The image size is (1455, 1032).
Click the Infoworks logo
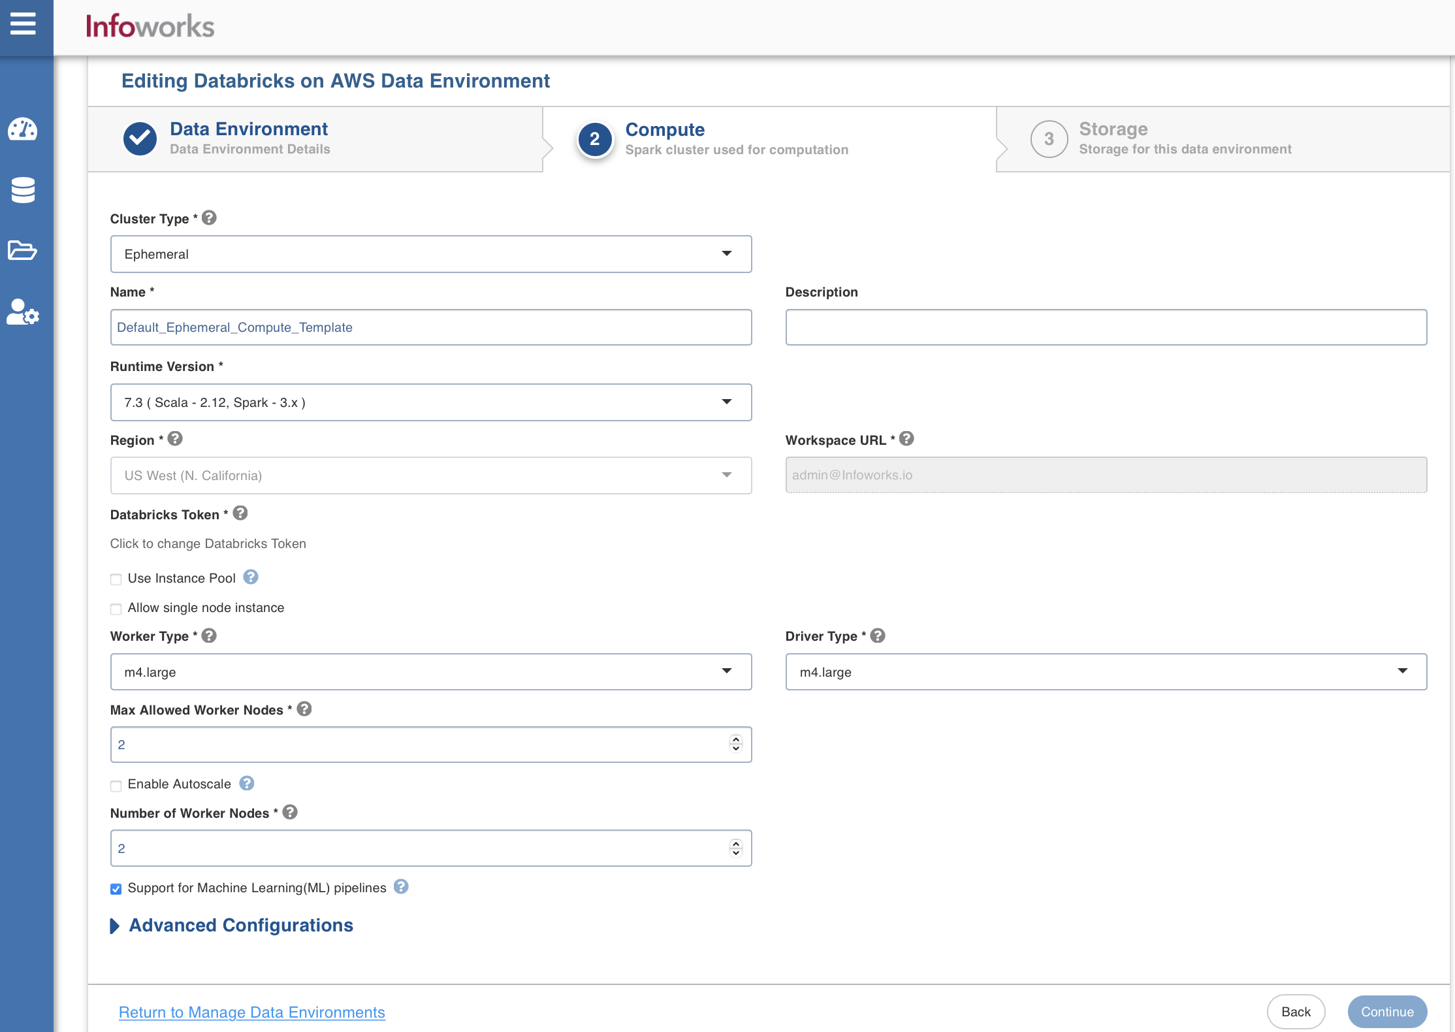click(x=150, y=26)
